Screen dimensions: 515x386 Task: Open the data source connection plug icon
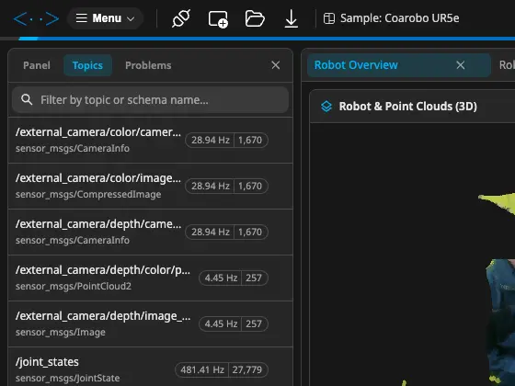[181, 18]
